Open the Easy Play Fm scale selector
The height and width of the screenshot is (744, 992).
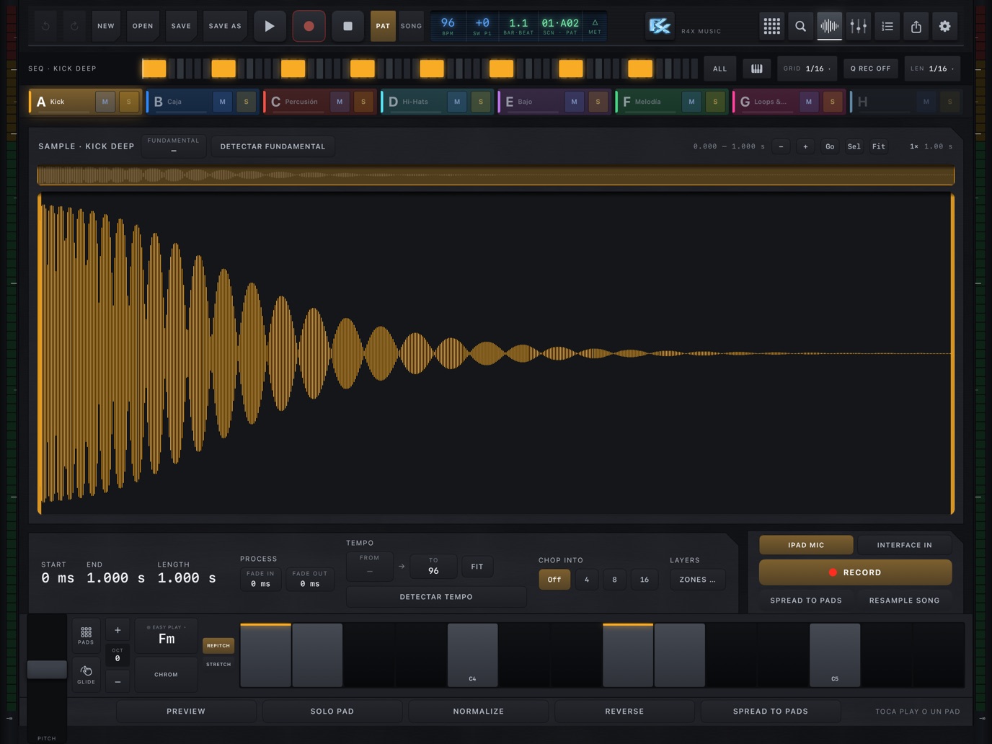167,635
